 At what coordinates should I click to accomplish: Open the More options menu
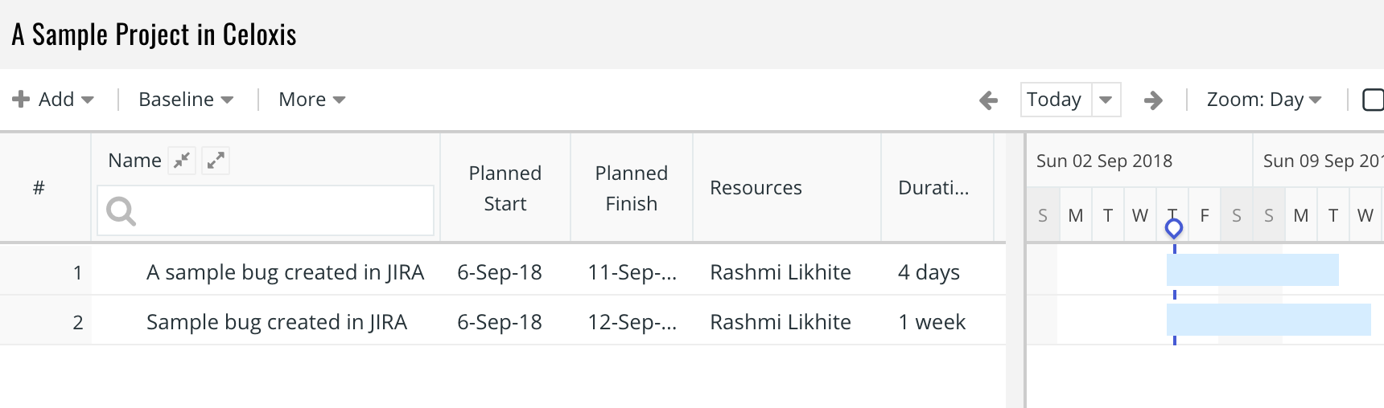click(311, 100)
